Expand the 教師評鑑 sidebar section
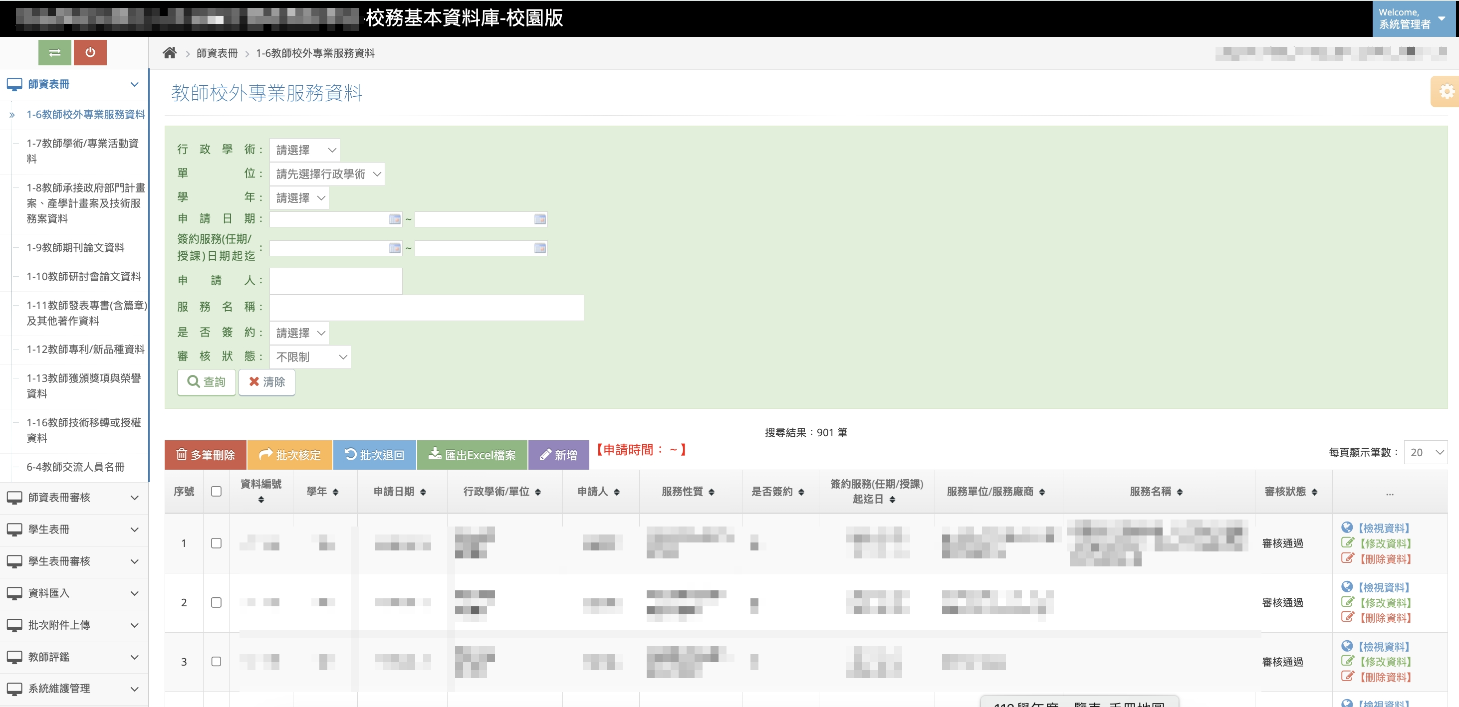This screenshot has width=1459, height=707. (74, 658)
